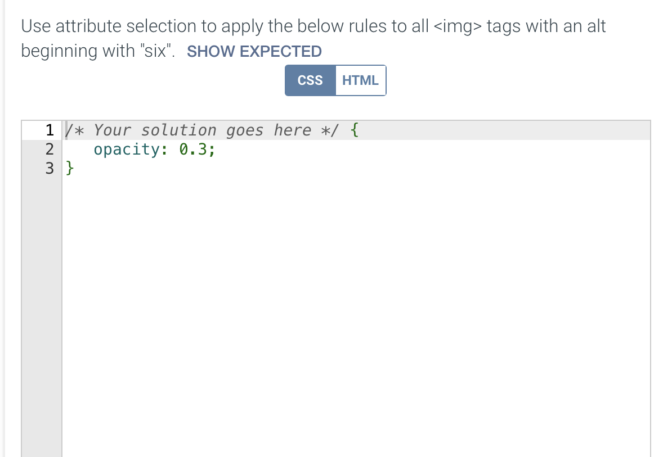
Task: Click the tab group containing CSS and HTML
Action: (x=335, y=80)
